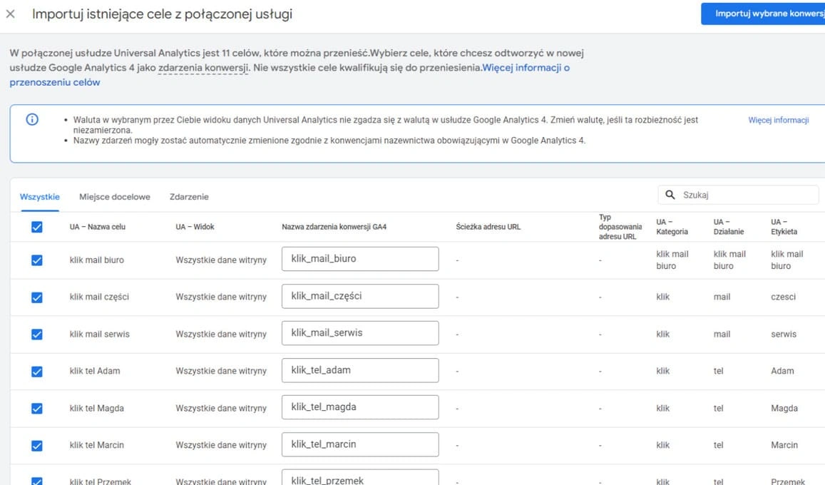825x485 pixels.
Task: Open the Więcej informacji link in the notice box
Action: pyautogui.click(x=778, y=120)
